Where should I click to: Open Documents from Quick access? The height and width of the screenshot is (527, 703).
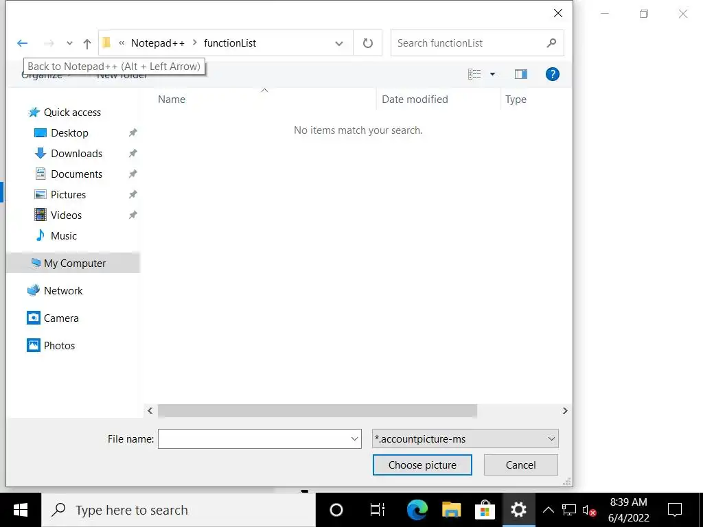[77, 174]
